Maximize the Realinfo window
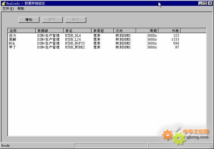The width and height of the screenshot is (214, 149). [x=205, y=3]
